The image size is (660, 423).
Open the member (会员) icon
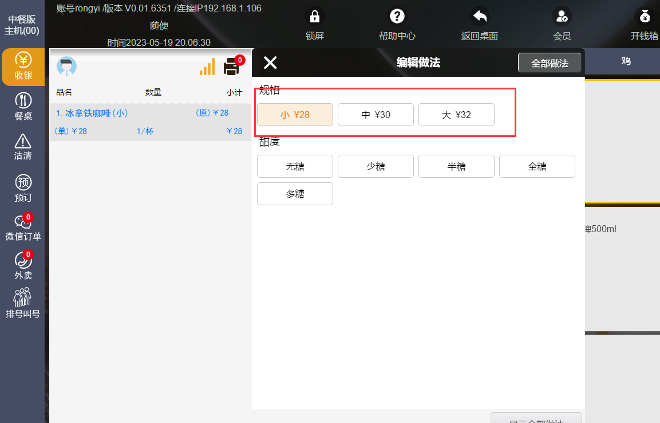[x=562, y=16]
